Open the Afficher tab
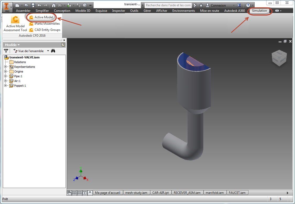Image resolution: width=295 pixels, height=204 pixels. point(162,11)
